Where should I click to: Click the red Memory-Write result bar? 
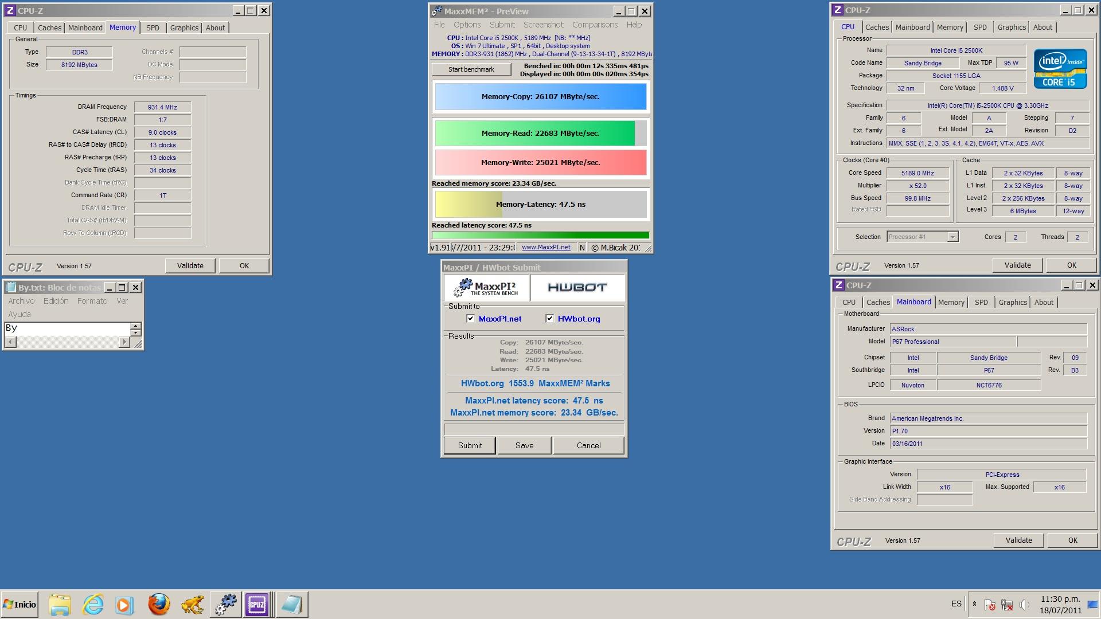click(541, 162)
